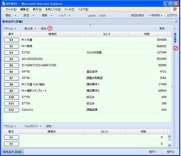Open the 編集(E) menu
This screenshot has height=156, width=181.
[x=24, y=10]
